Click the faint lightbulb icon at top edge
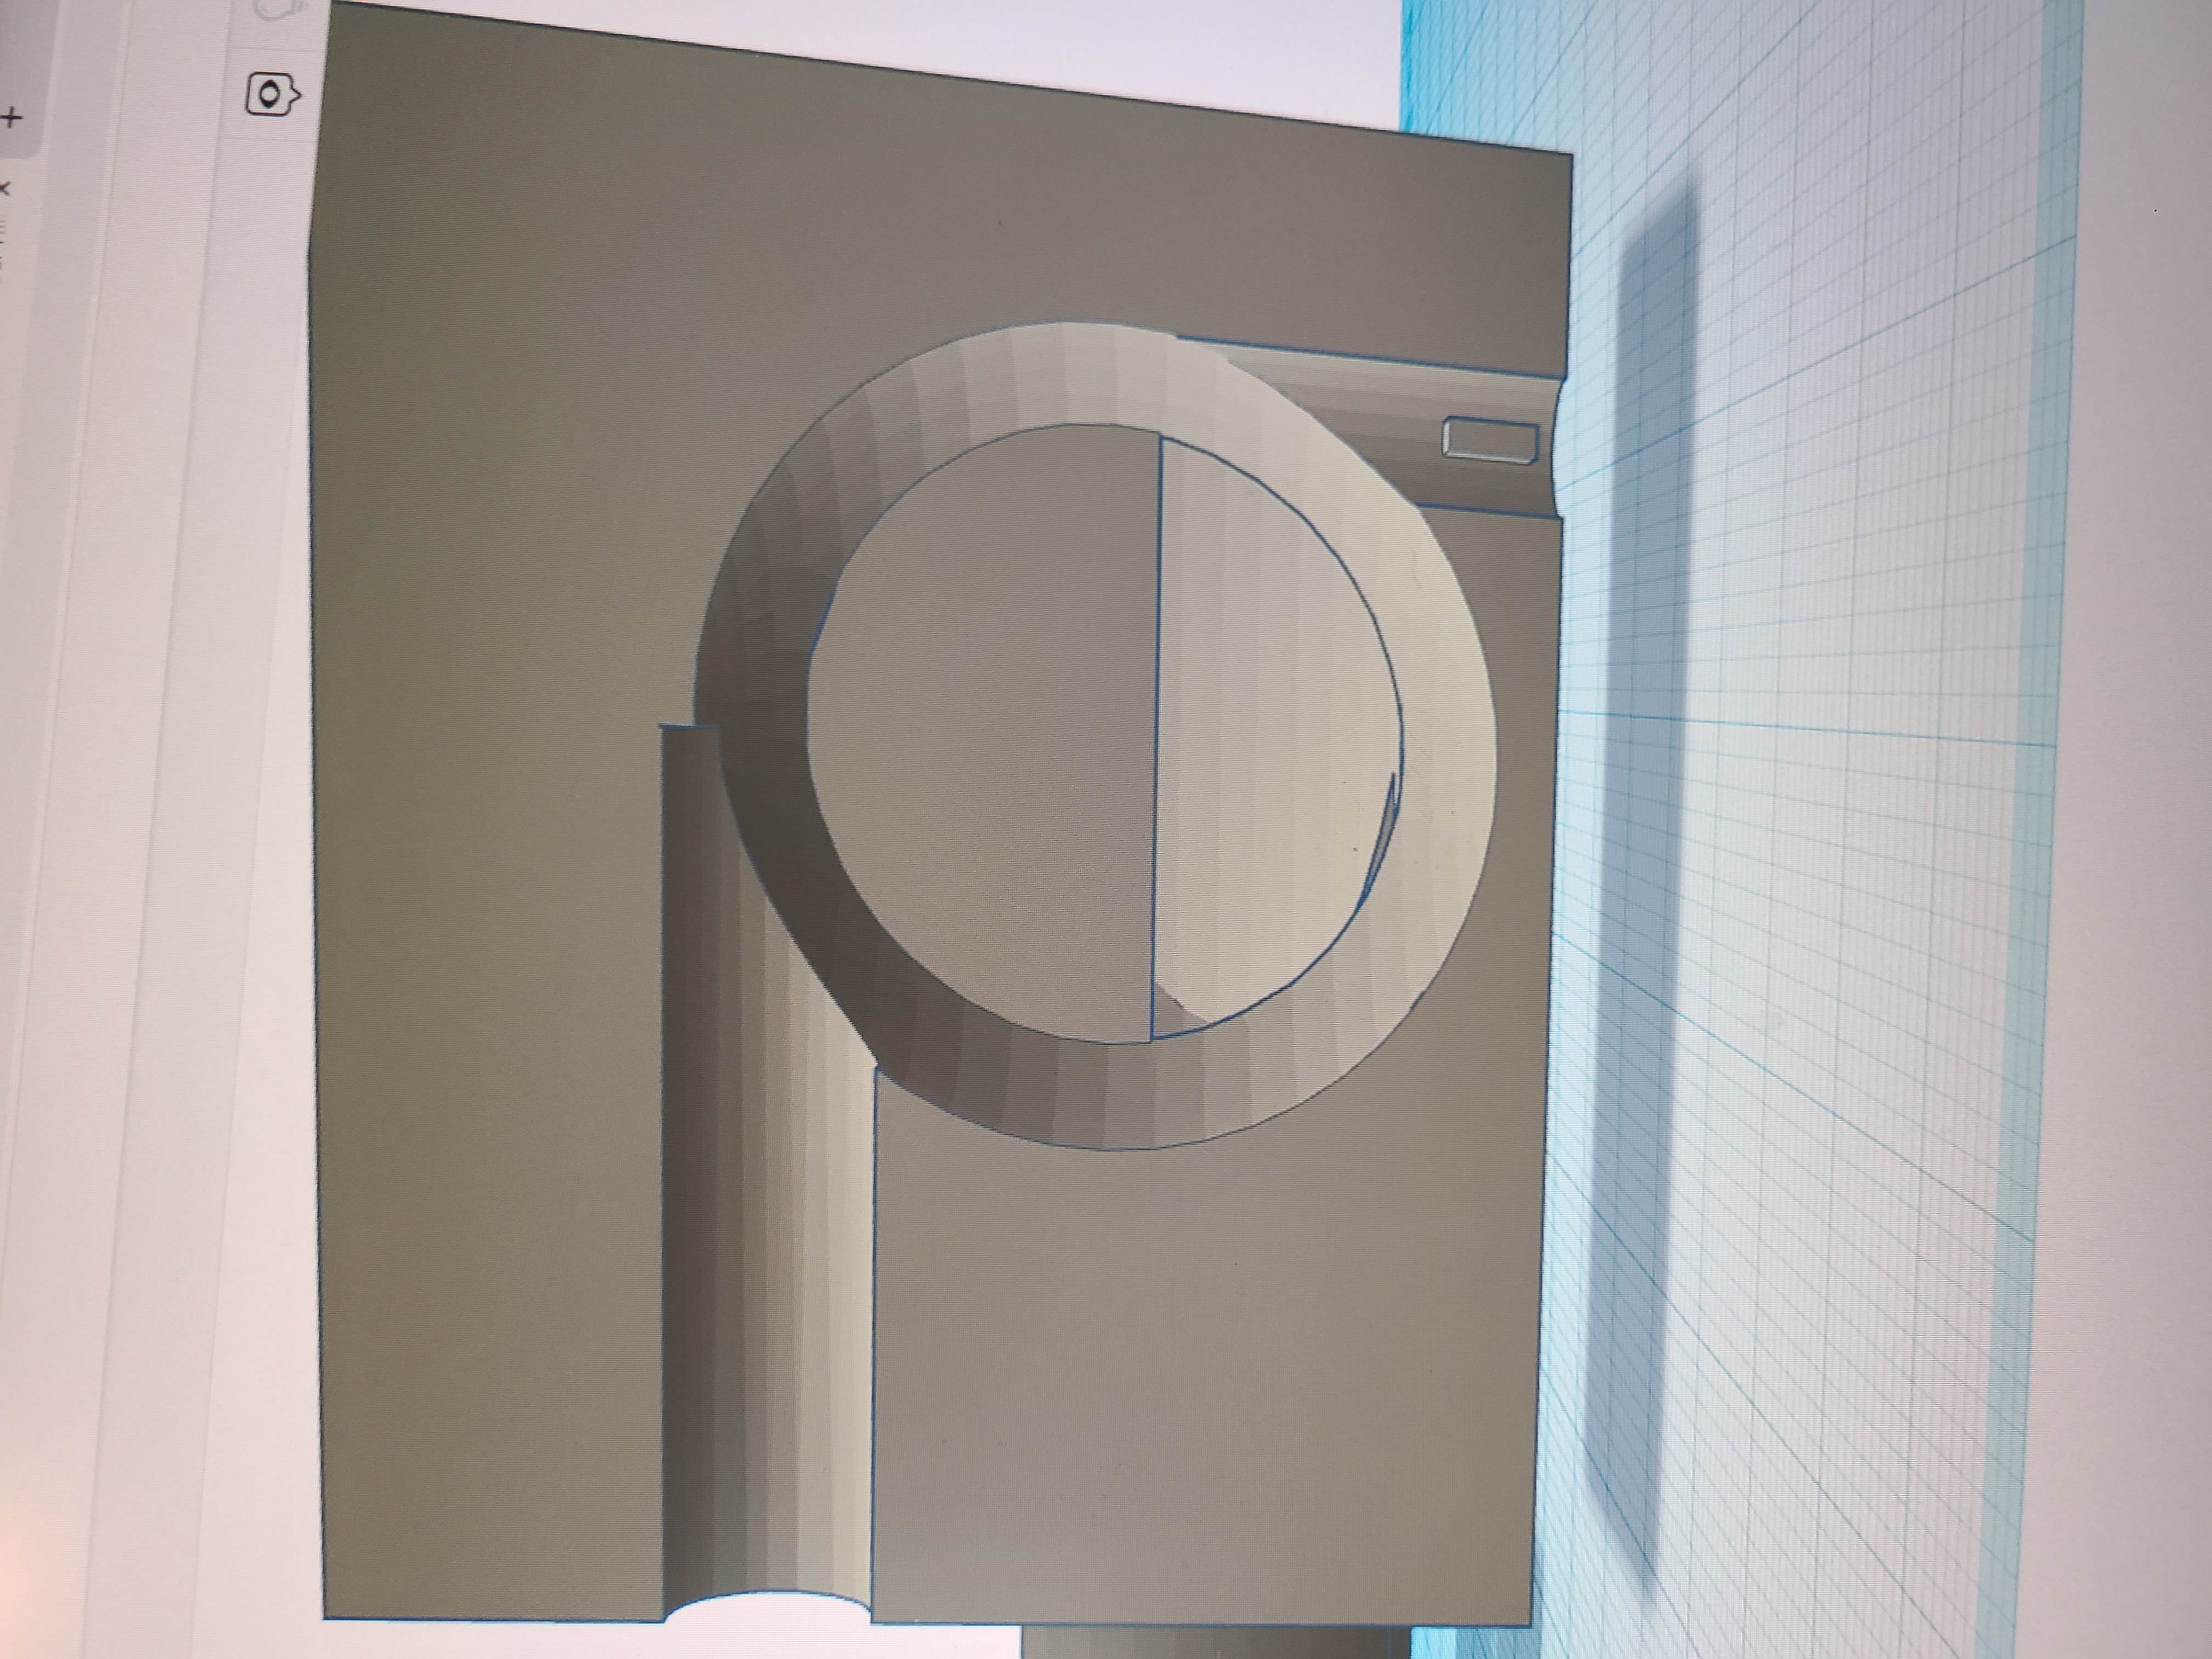This screenshot has height=1659, width=2212. [273, 10]
